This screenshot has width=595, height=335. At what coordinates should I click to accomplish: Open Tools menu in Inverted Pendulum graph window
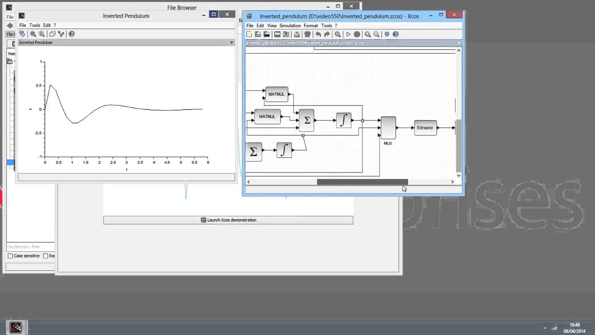pyautogui.click(x=35, y=25)
